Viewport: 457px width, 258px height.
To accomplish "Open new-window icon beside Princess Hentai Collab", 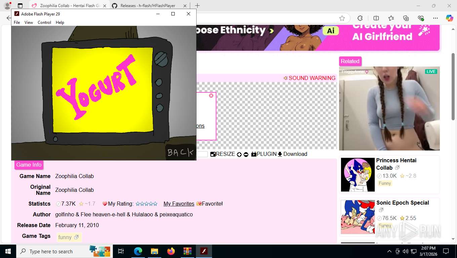I will click(x=397, y=168).
